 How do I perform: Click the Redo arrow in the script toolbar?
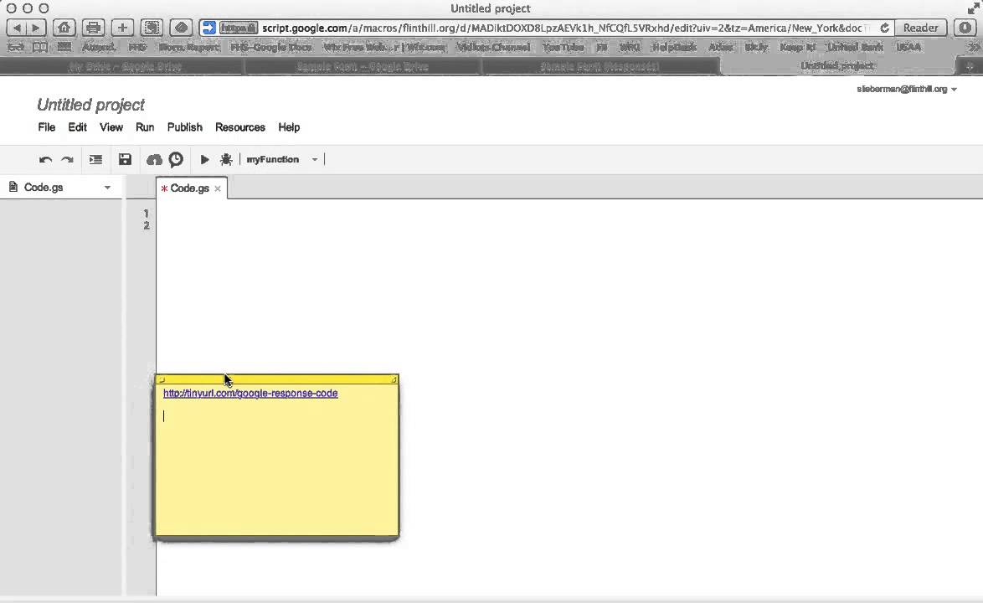click(67, 160)
